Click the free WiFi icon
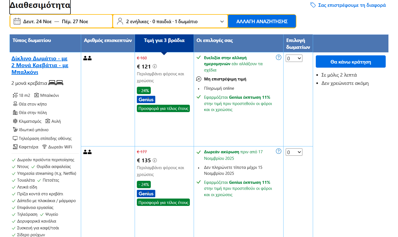Image resolution: width=398 pixels, height=237 pixels. pyautogui.click(x=44, y=147)
